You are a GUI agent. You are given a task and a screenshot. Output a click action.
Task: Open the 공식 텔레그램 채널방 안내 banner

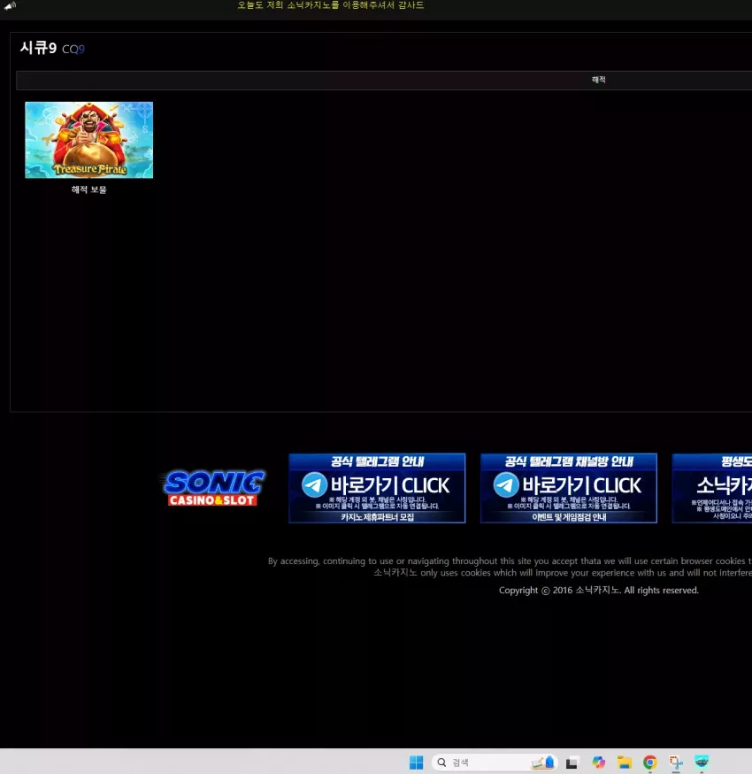coord(569,488)
